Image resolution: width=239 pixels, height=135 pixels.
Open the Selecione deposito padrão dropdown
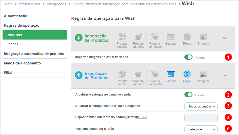(201, 129)
